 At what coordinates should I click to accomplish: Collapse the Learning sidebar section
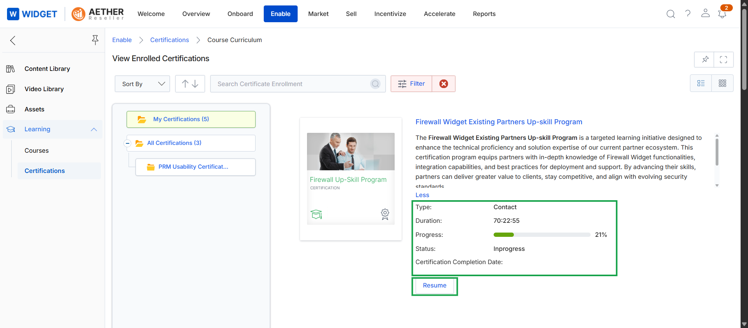(x=94, y=129)
